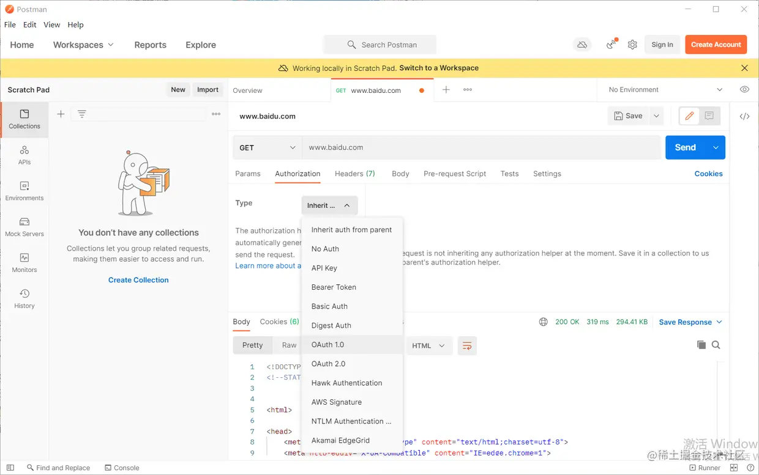Click the two-pane layout icon in status bar
The width and height of the screenshot is (759, 475).
tap(734, 468)
